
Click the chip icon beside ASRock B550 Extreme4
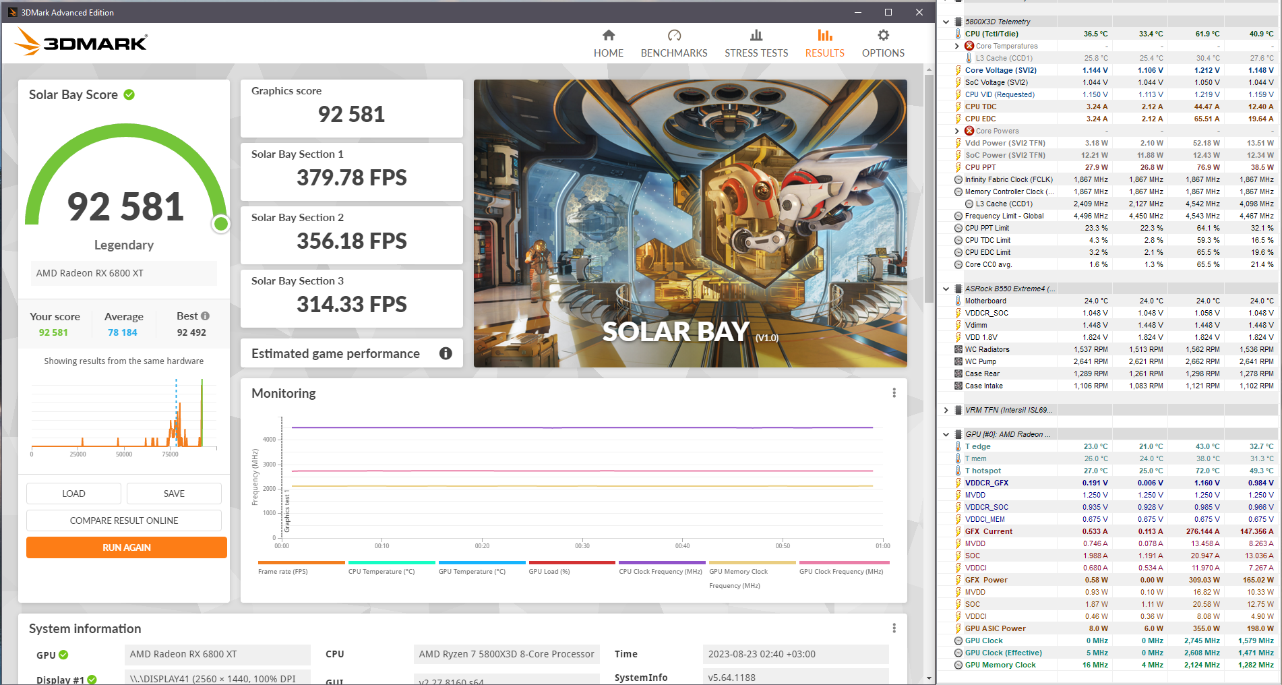pos(958,289)
